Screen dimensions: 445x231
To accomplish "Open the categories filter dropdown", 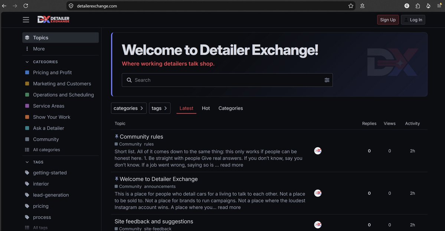I will (128, 108).
